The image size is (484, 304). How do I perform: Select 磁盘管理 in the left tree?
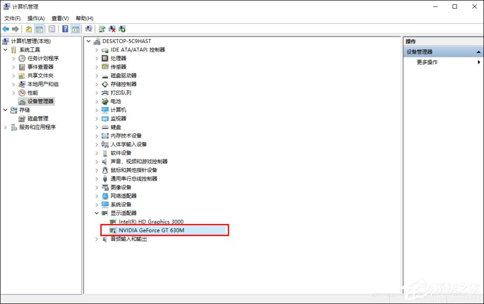37,119
